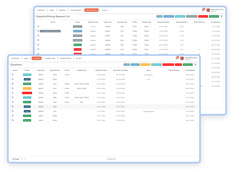Image resolution: width=234 pixels, height=172 pixels.
Task: Click eye icon for inquiry INQ273 row
Action: tap(13, 79)
